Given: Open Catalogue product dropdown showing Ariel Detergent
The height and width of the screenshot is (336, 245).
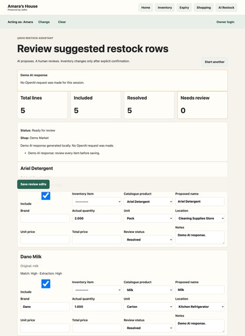Looking at the screenshot, I should [149, 202].
